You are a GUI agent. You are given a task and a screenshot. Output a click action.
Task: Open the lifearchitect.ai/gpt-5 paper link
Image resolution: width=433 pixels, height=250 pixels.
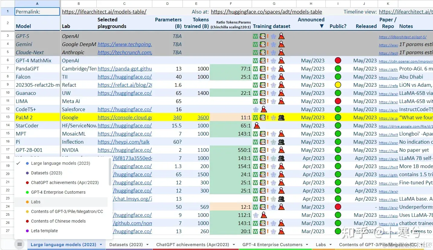[402, 37]
